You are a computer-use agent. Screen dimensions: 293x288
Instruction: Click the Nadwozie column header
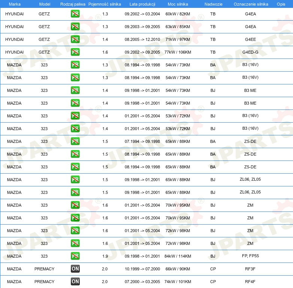click(x=214, y=4)
